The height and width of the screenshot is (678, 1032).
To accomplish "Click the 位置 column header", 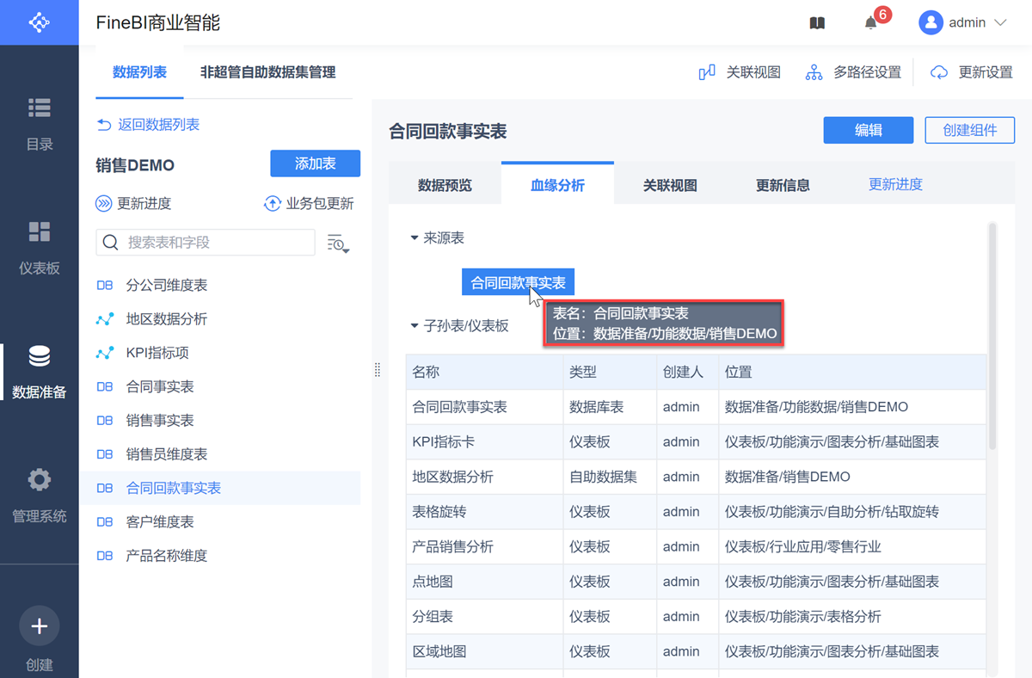I will 853,372.
